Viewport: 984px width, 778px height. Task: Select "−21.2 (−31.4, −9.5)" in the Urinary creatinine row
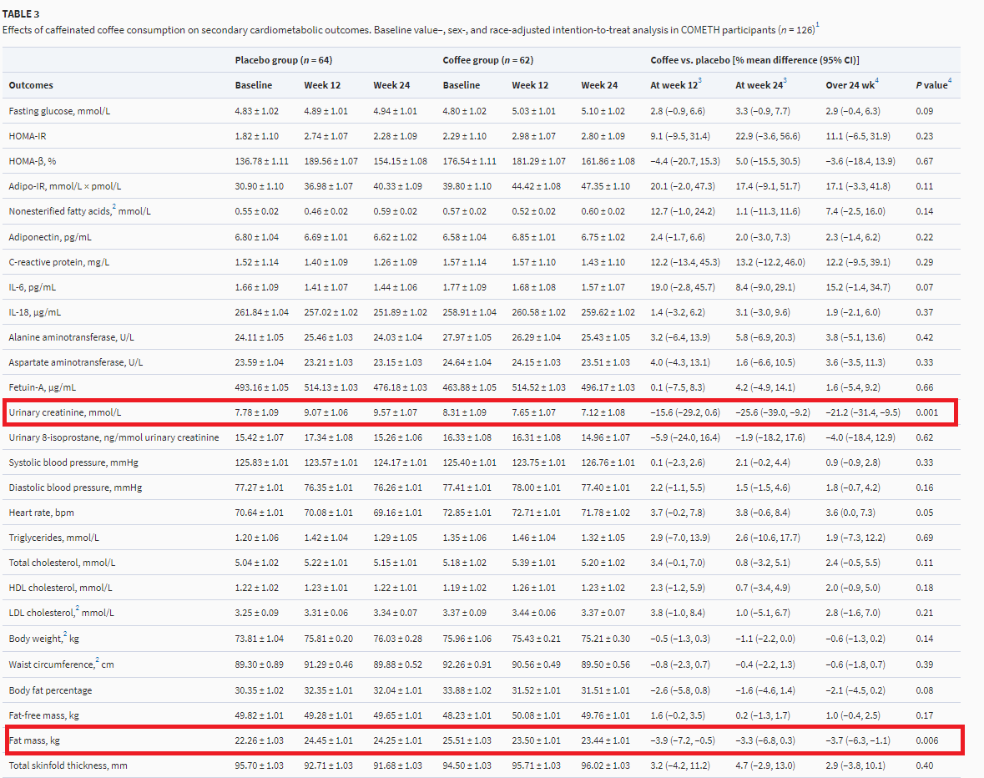[x=863, y=413]
